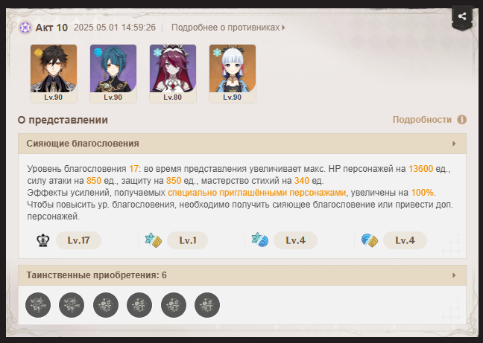The height and width of the screenshot is (343, 483).
Task: Click the Hydro-Geo blessing icon labeled Lv.4
Action: pos(370,240)
